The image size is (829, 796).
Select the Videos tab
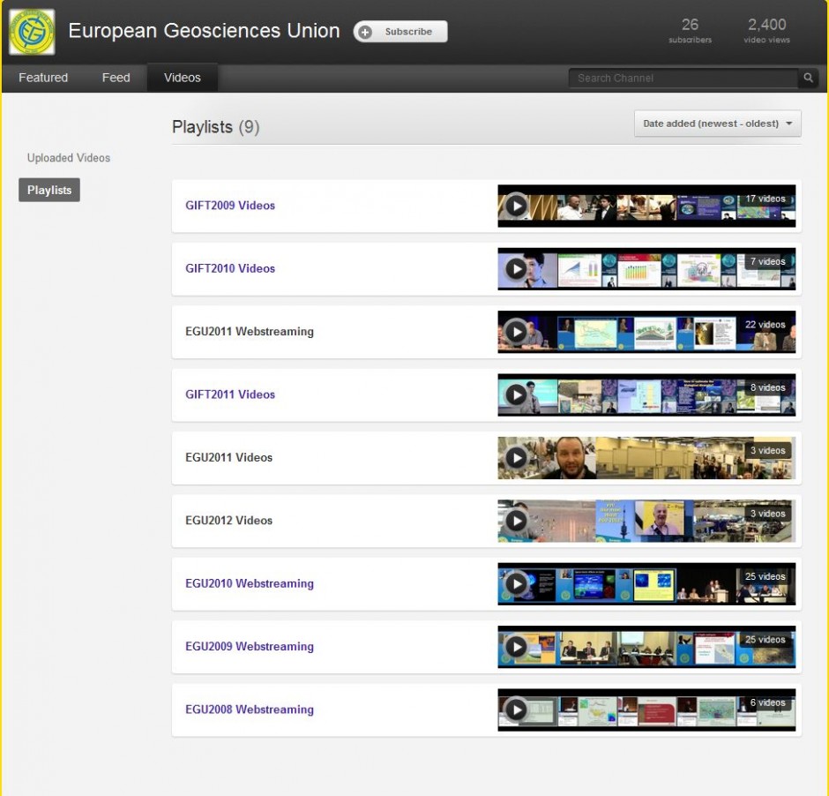(183, 78)
